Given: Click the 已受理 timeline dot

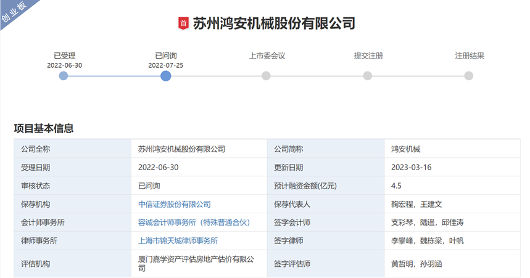Looking at the screenshot, I should [64, 76].
